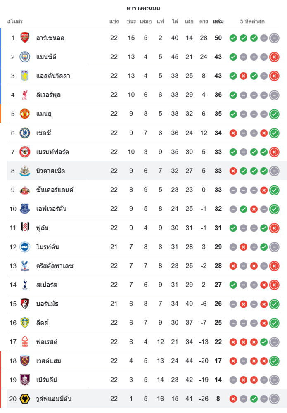Click Liverpool's latest ringed draw indicator
The width and height of the screenshot is (287, 413).
click(274, 95)
